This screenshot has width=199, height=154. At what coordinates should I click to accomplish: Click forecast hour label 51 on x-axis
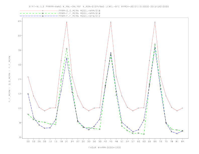[122, 141]
